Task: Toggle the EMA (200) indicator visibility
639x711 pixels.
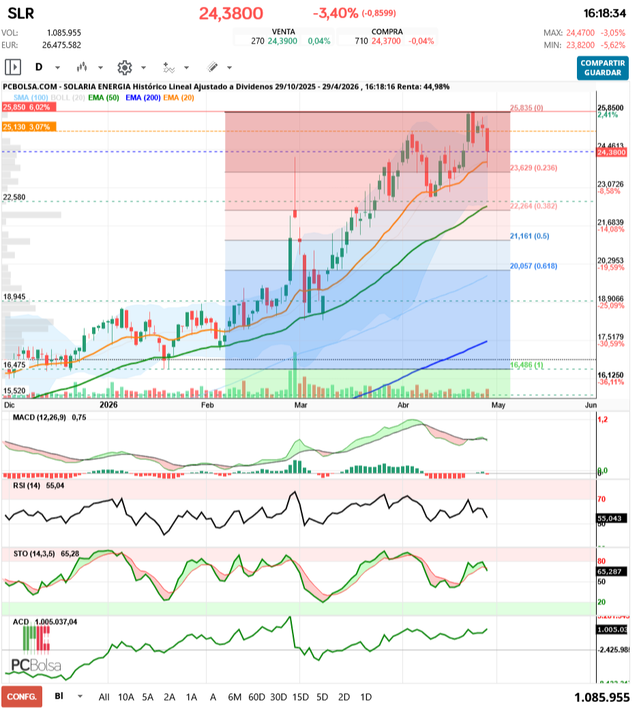Action: tap(143, 97)
